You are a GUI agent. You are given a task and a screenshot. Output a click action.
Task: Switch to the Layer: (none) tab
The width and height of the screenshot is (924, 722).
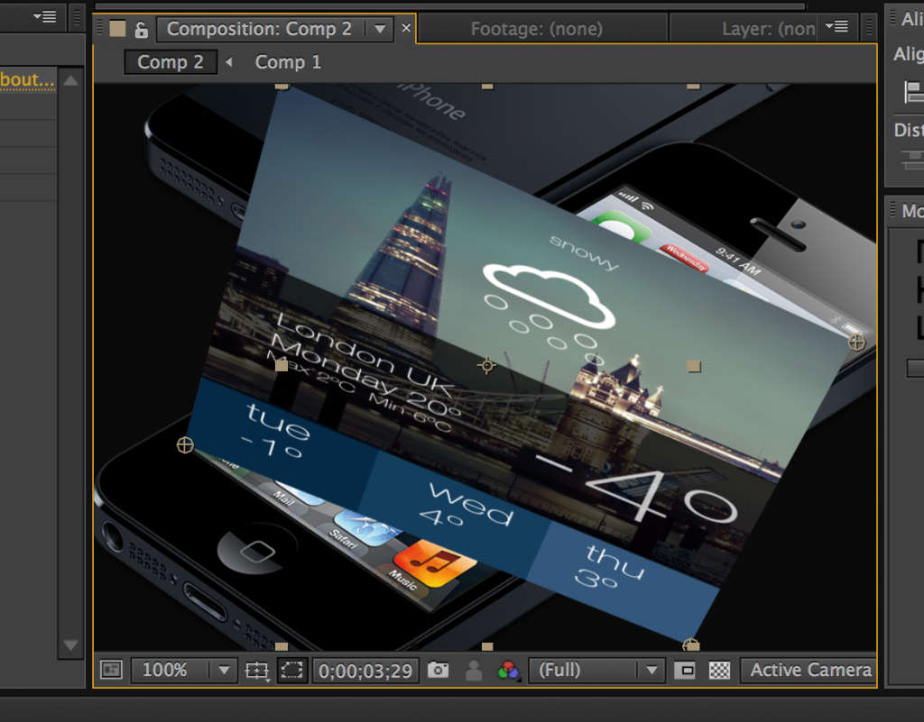pos(767,29)
